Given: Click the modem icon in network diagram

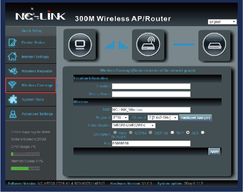Looking at the screenshot, I should pyautogui.click(x=214, y=45).
